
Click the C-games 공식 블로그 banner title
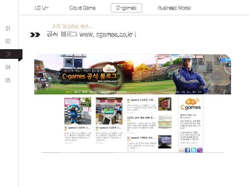tap(90, 77)
